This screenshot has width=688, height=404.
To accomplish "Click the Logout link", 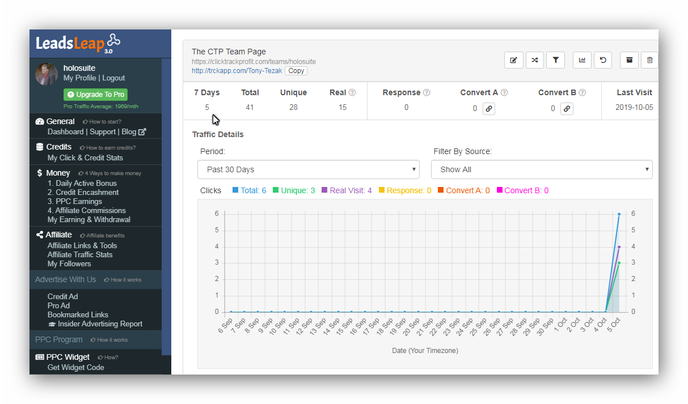I will coord(113,78).
